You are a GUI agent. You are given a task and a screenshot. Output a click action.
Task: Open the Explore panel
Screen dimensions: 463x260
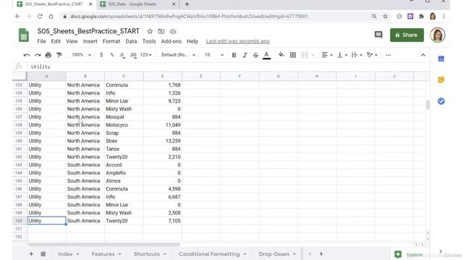tap(409, 254)
